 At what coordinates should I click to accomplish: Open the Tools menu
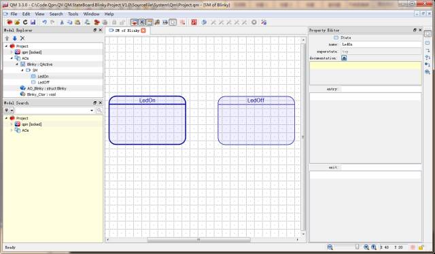tap(73, 14)
